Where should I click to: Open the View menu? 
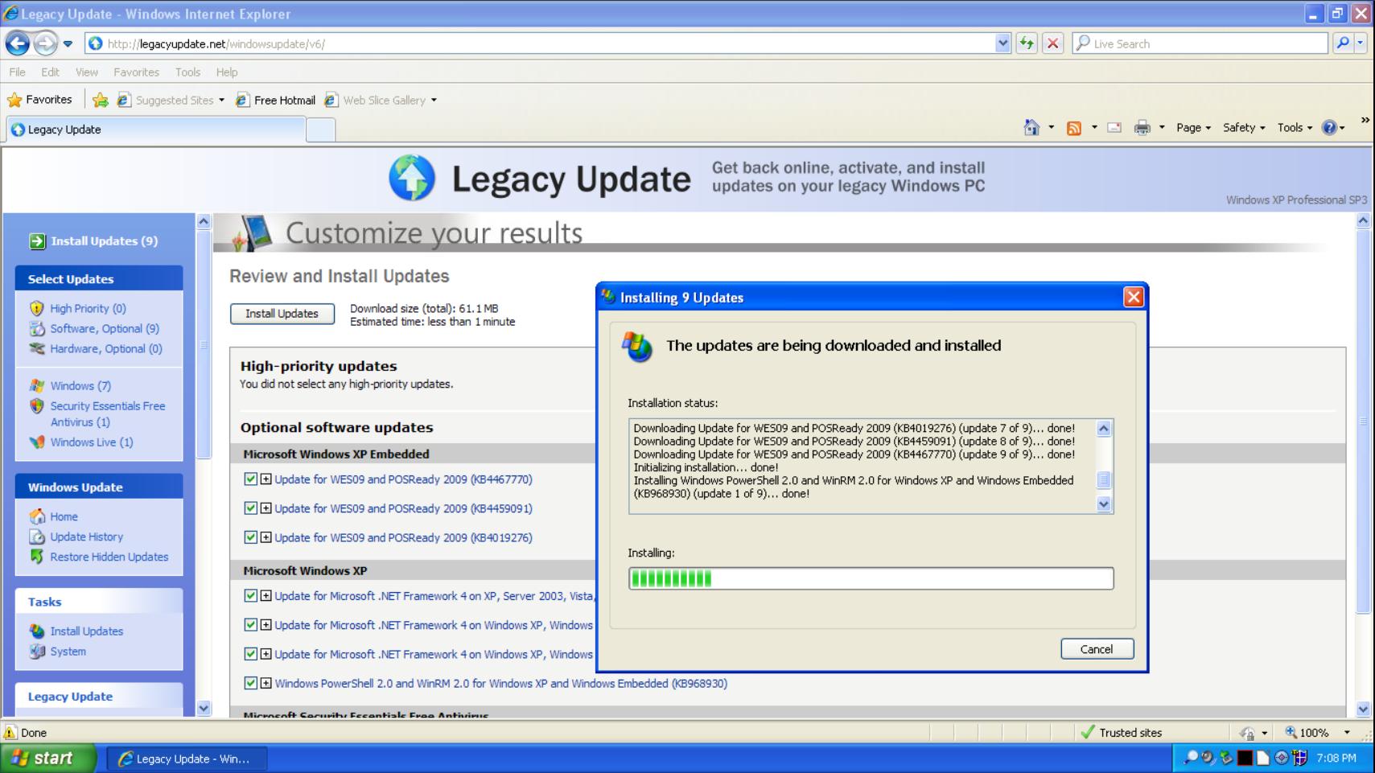(x=87, y=72)
